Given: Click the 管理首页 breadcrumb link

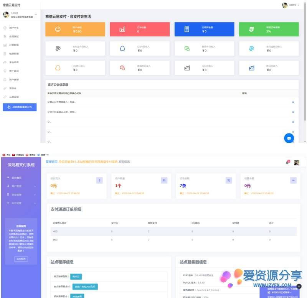Looking at the screenshot, I should coord(52,161).
